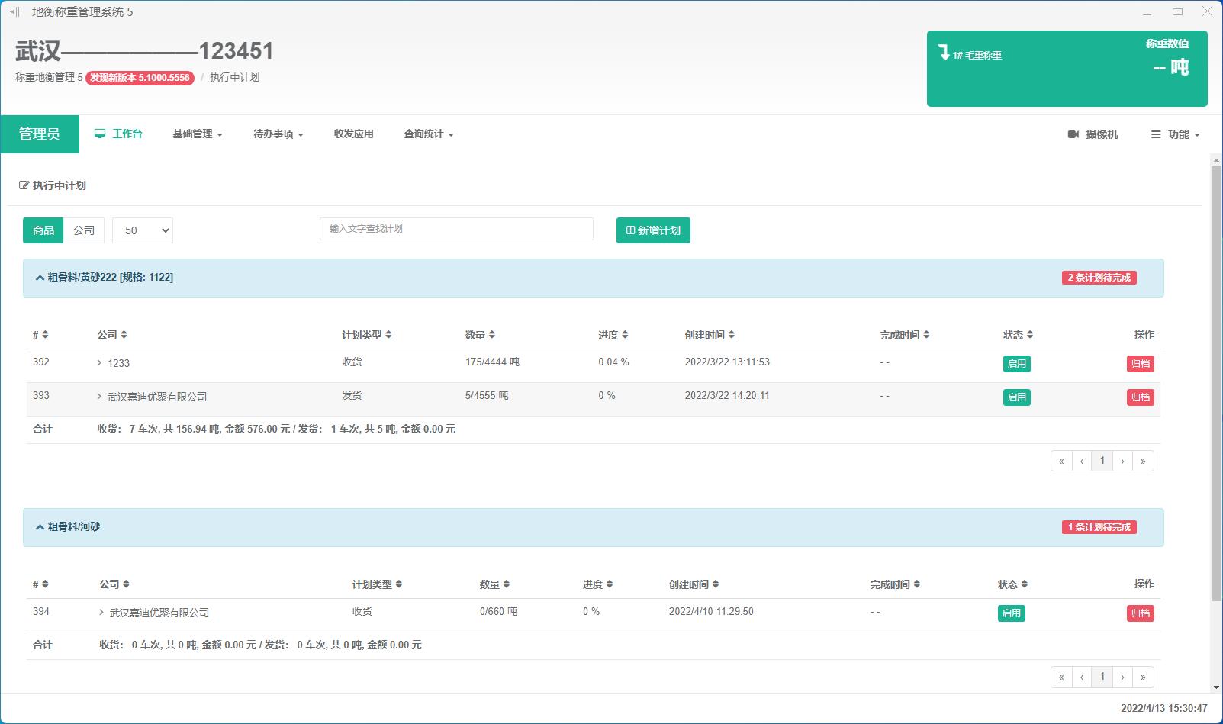Sort first table by 数量 column

481,335
